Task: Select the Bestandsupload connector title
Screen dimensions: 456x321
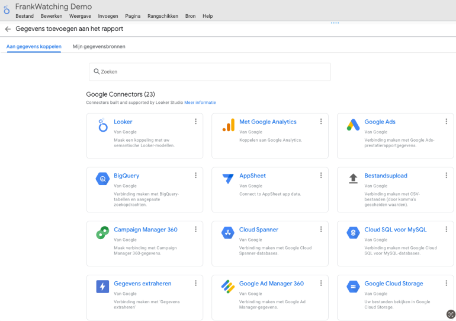Action: [386, 176]
